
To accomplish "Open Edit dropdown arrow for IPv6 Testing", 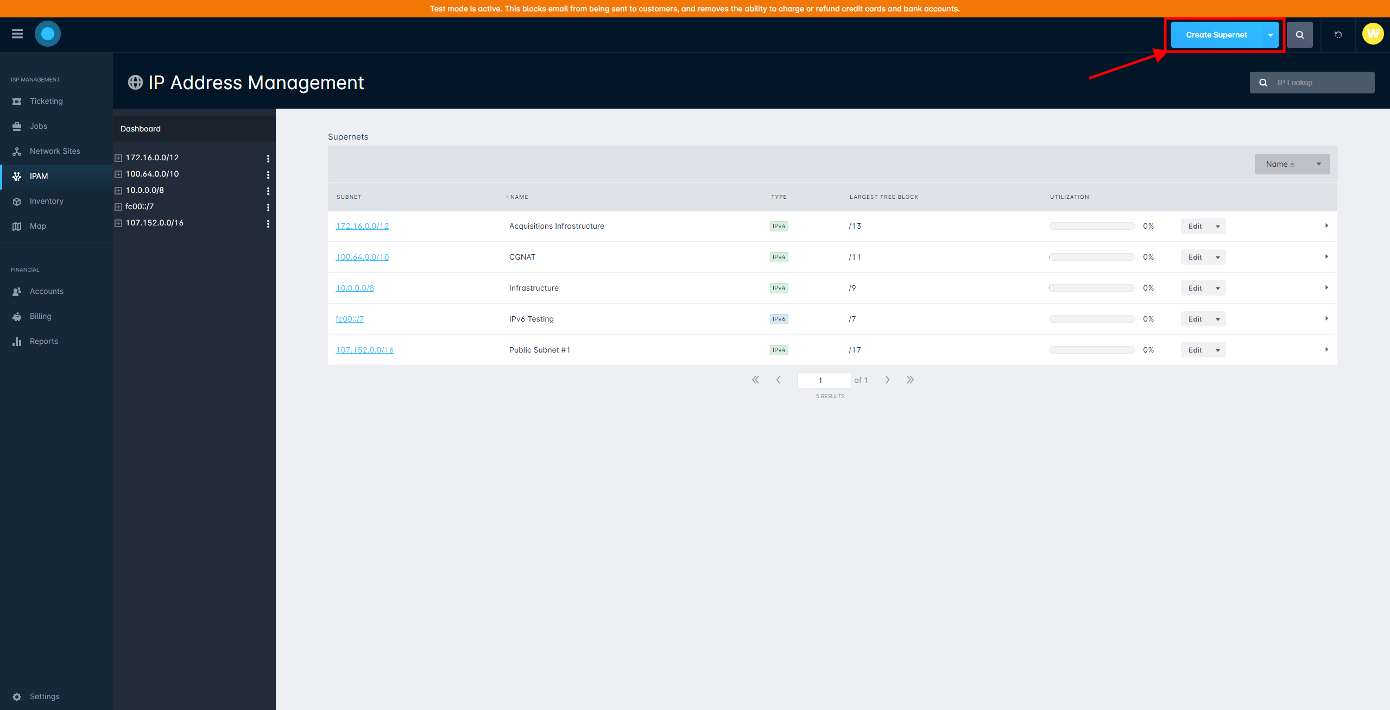I will tap(1218, 319).
